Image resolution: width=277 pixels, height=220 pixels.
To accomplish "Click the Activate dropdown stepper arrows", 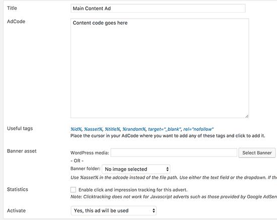I will pyautogui.click(x=154, y=210).
